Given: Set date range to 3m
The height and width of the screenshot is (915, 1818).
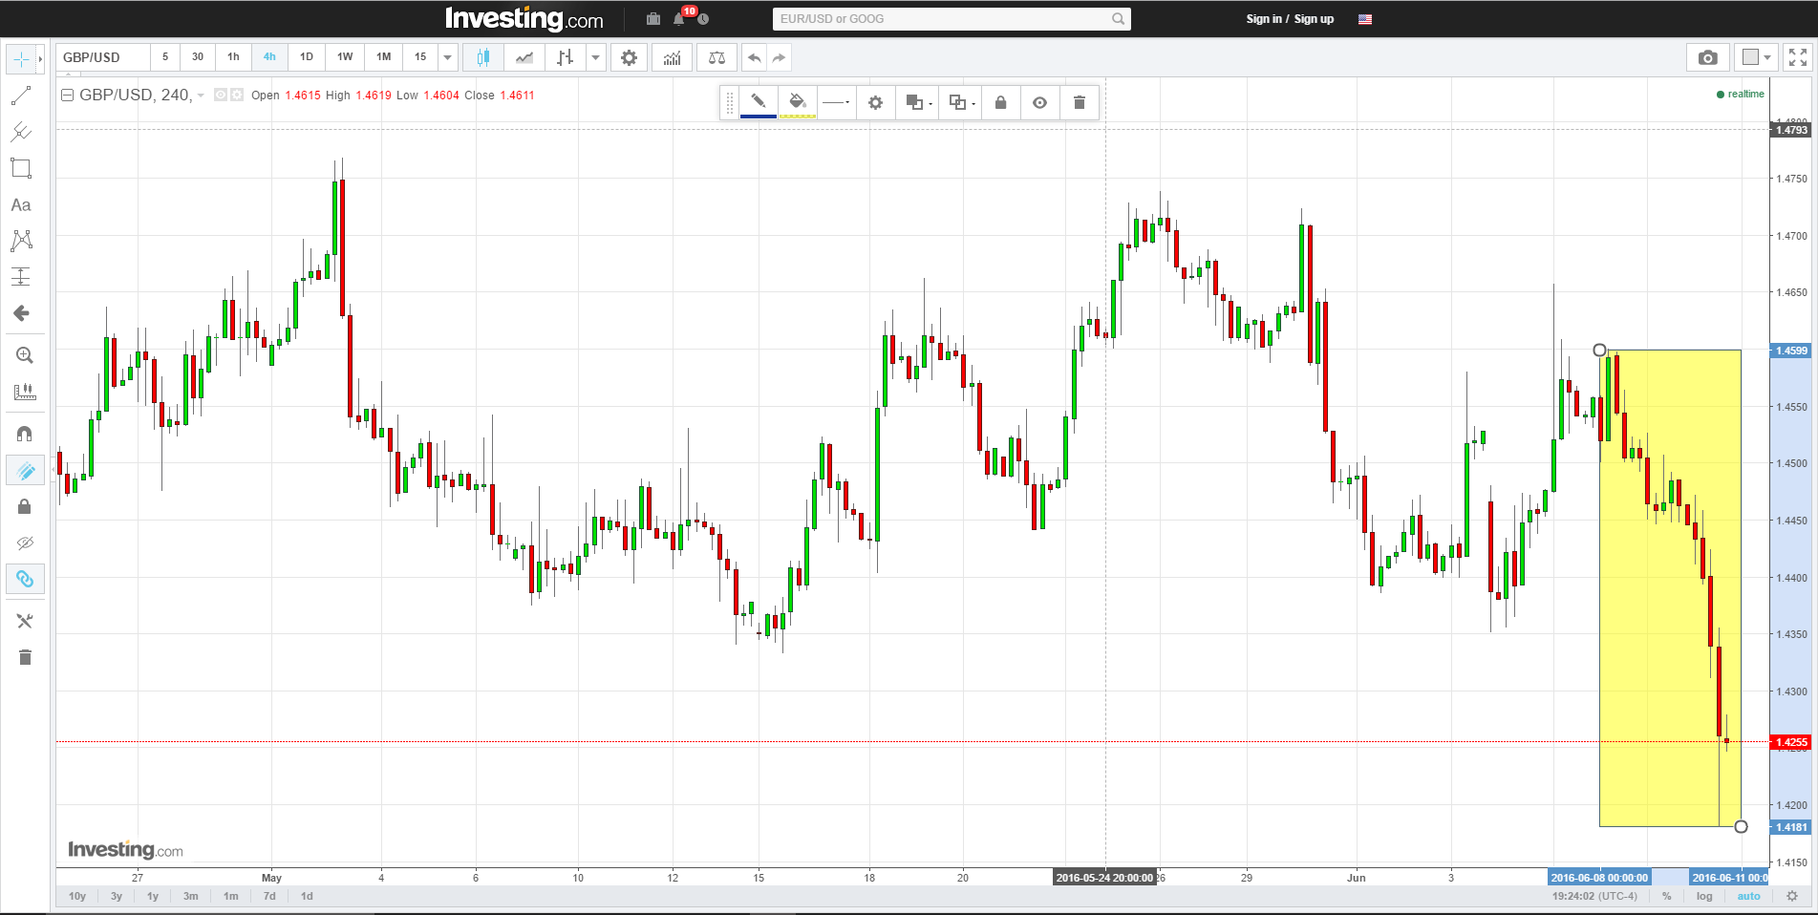Looking at the screenshot, I should point(191,896).
